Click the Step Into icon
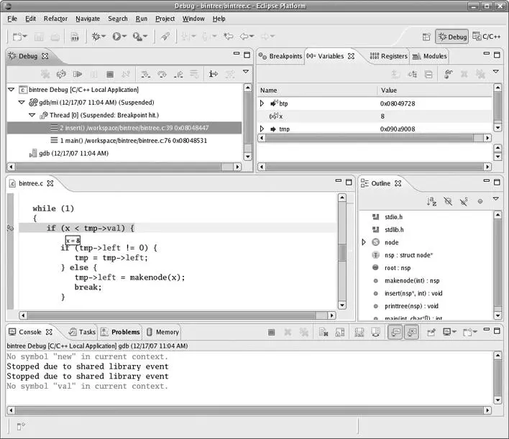 (146, 74)
